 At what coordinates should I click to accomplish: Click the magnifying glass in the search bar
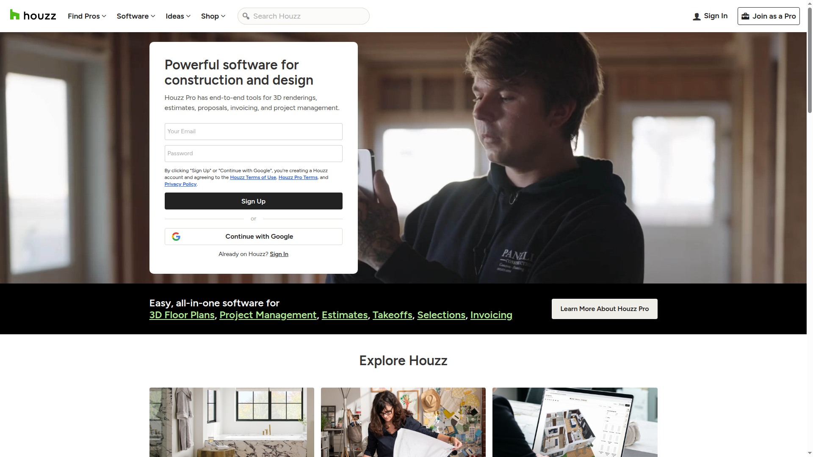pos(246,16)
